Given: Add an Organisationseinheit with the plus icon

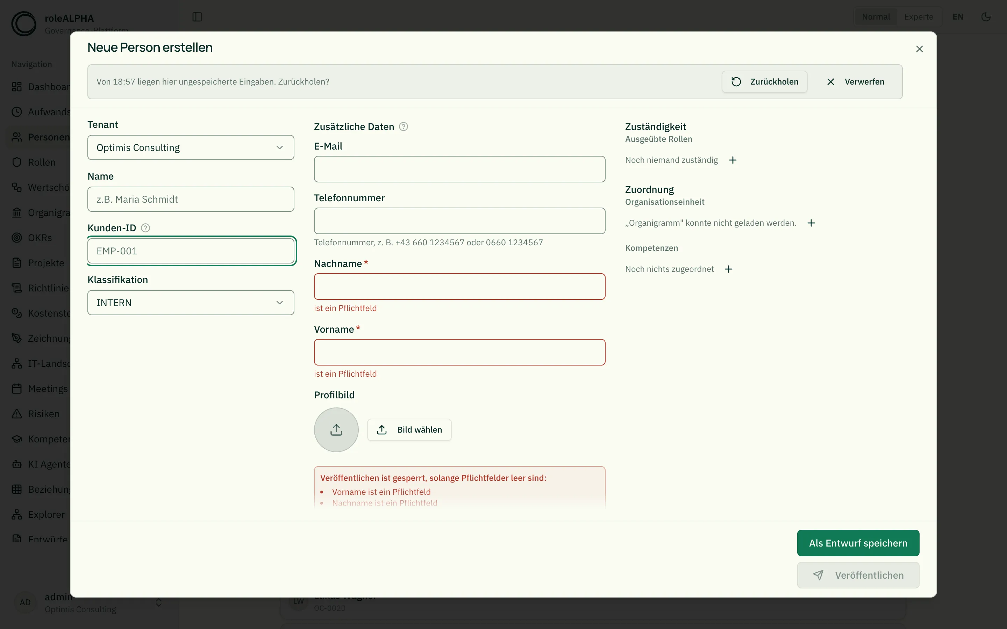Looking at the screenshot, I should (x=811, y=223).
